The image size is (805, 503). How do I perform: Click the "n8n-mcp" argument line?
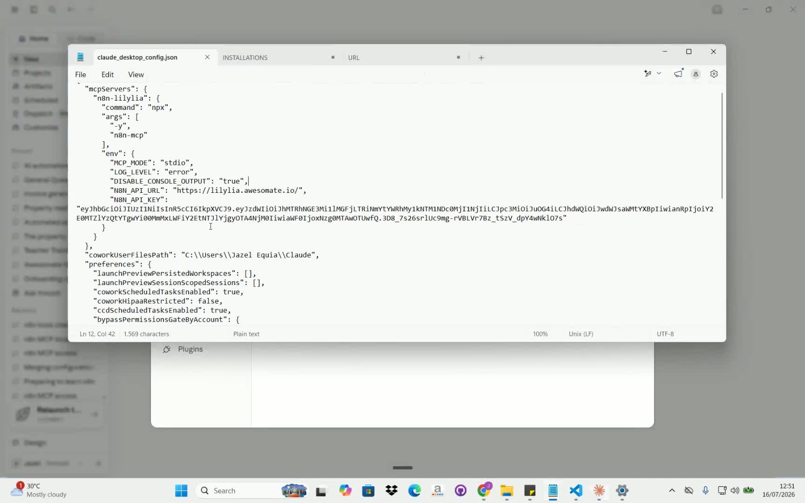tap(129, 135)
